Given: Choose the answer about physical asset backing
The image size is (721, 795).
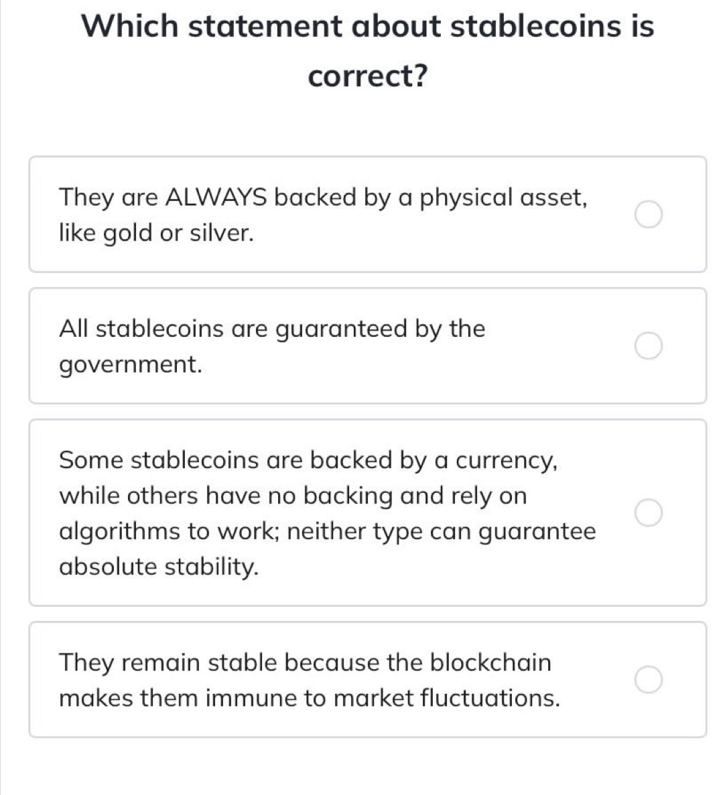Looking at the screenshot, I should click(324, 214).
